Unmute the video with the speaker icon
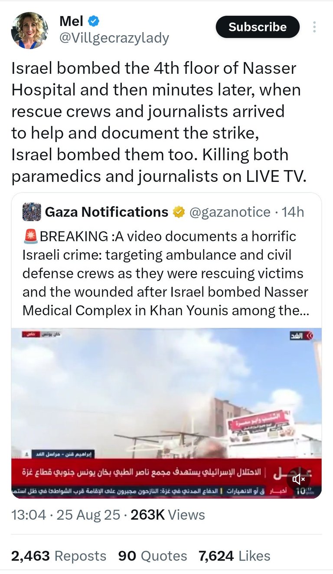This screenshot has height=574, width=333. coord(299,479)
